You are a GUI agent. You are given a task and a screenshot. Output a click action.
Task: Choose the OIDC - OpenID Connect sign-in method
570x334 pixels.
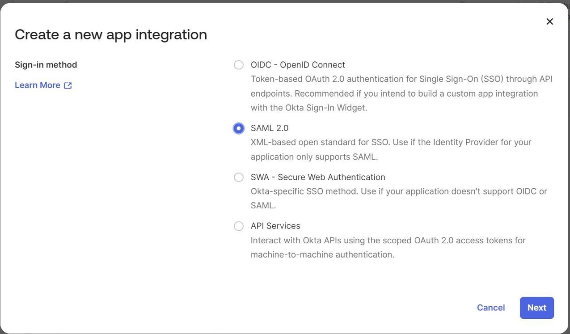click(x=238, y=64)
